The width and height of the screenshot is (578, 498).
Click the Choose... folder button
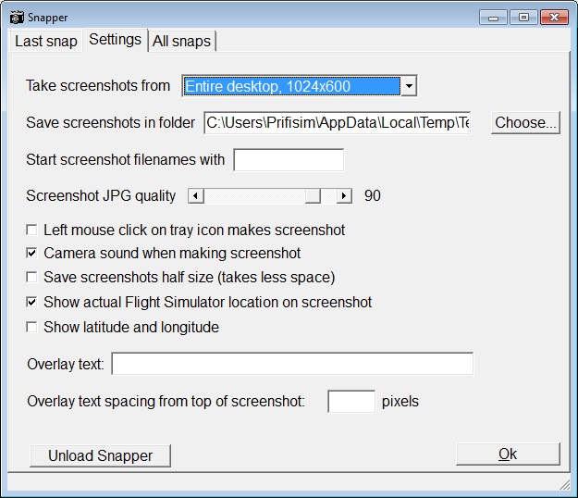click(x=524, y=123)
